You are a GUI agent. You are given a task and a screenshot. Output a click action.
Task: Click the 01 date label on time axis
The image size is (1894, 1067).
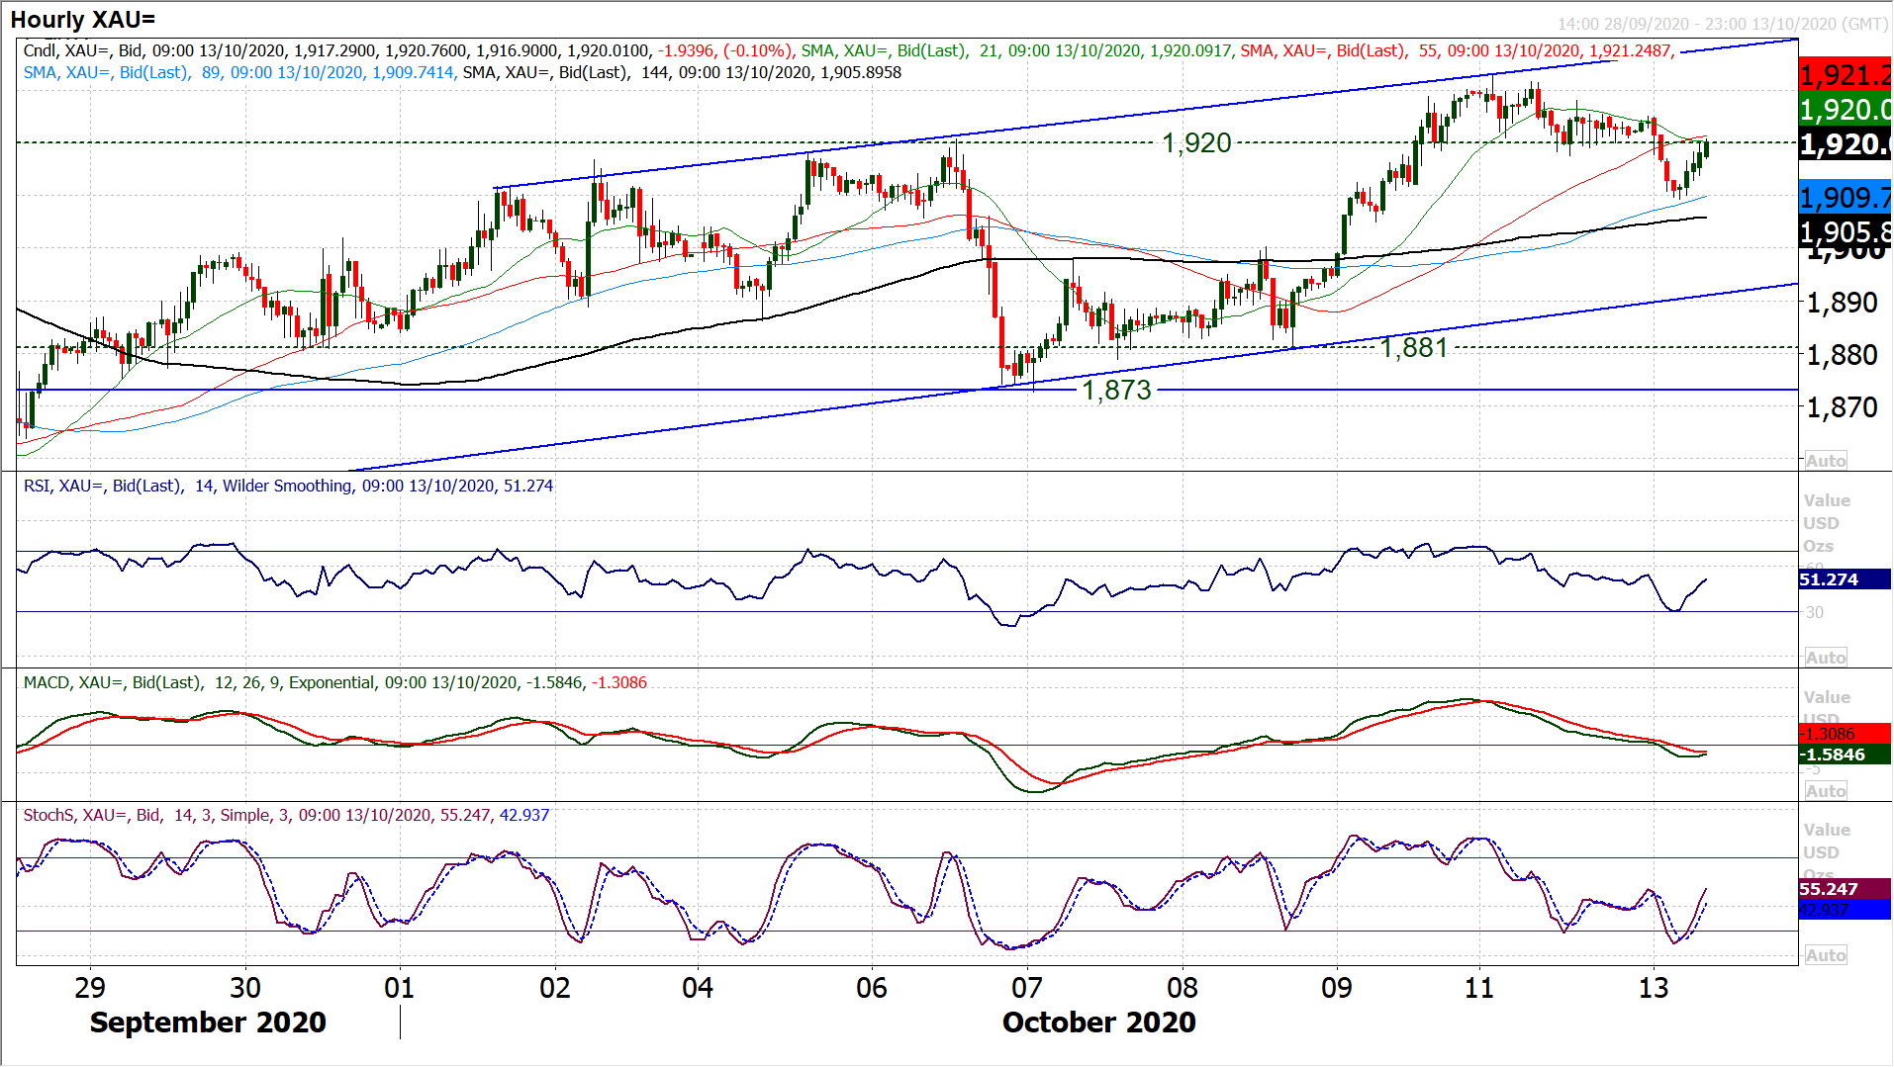400,987
